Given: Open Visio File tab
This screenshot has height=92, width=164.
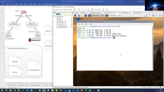Looking at the screenshot, I should point(3,4).
